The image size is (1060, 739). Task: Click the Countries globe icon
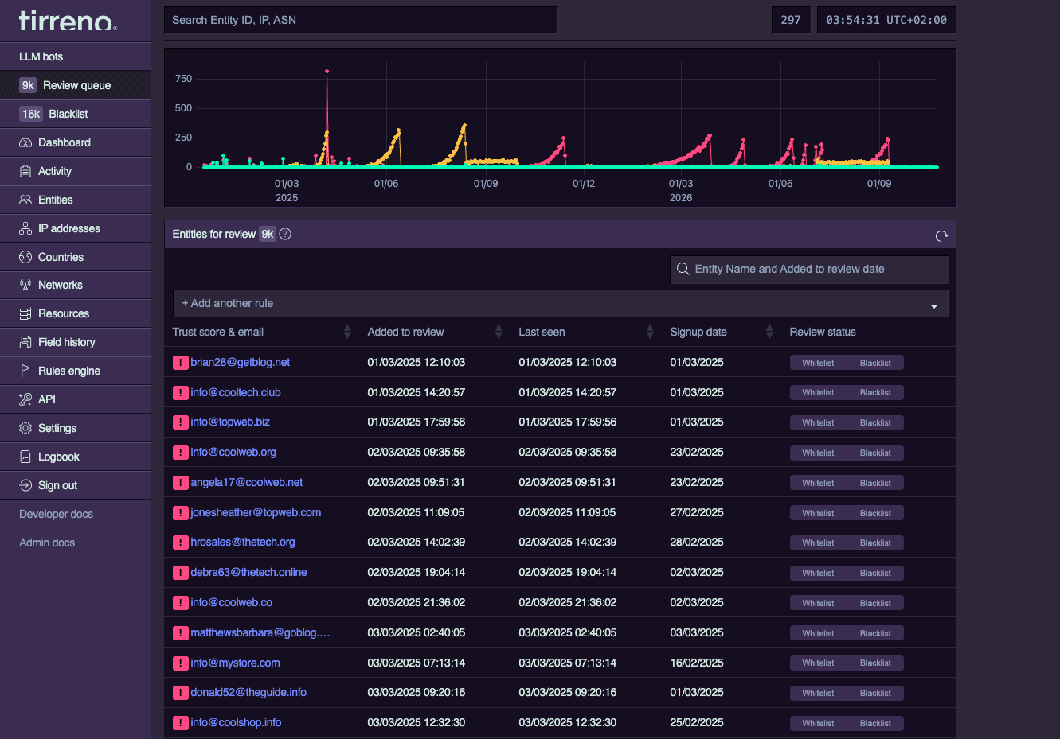[25, 257]
